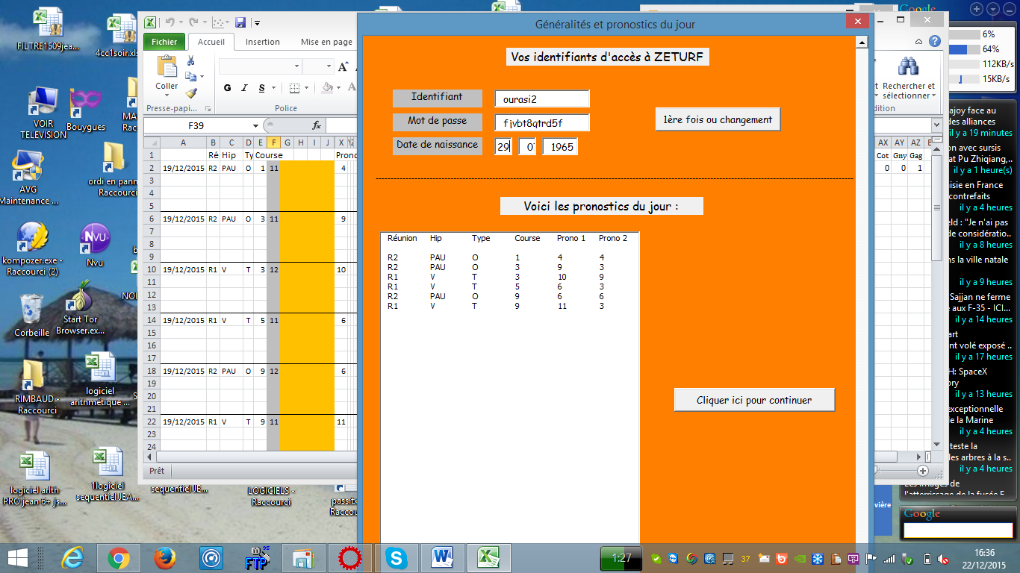The image size is (1020, 573).
Task: Select Excel row 10 header
Action: [152, 269]
